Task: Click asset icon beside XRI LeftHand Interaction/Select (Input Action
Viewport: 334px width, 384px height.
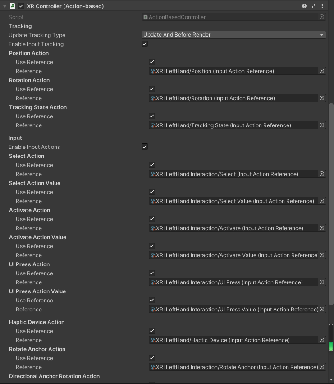Action: click(153, 174)
